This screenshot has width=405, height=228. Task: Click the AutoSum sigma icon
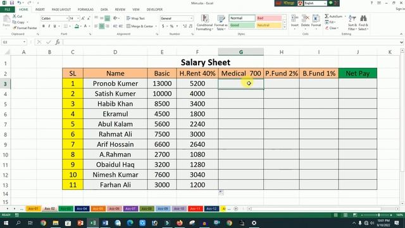327,16
